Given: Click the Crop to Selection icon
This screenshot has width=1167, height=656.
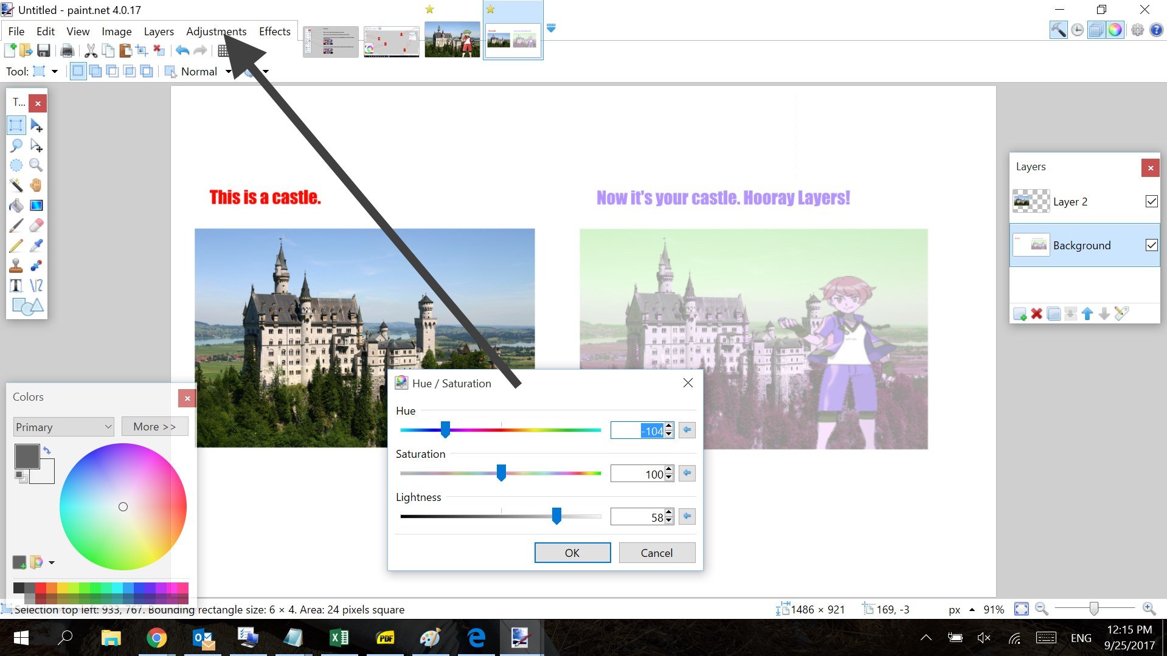Looking at the screenshot, I should pyautogui.click(x=142, y=51).
